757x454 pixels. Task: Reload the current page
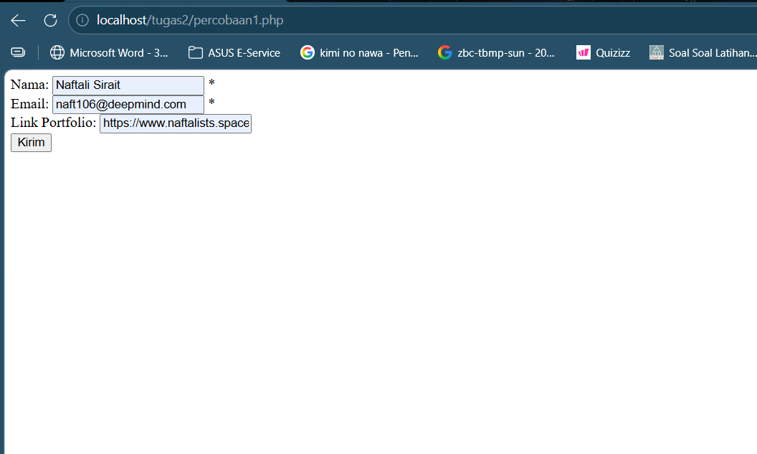click(x=50, y=20)
